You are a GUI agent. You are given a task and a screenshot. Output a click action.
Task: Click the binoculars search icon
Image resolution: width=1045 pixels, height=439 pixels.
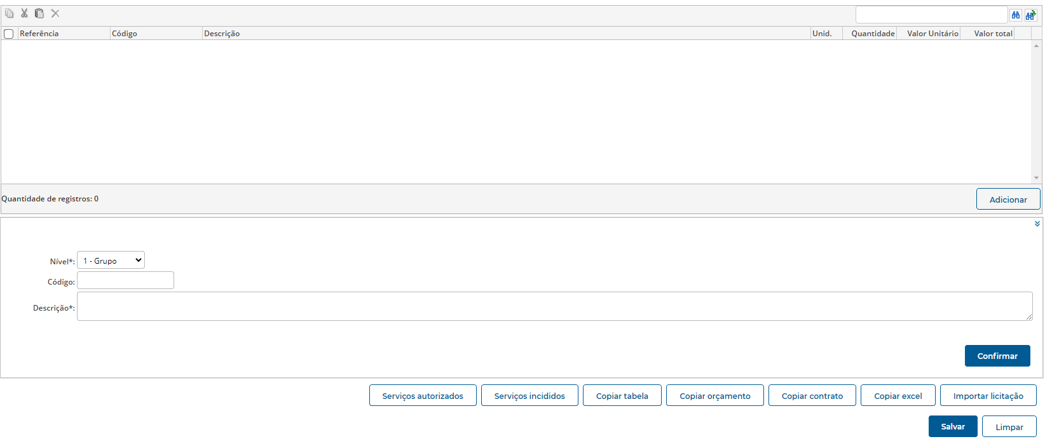[1016, 15]
